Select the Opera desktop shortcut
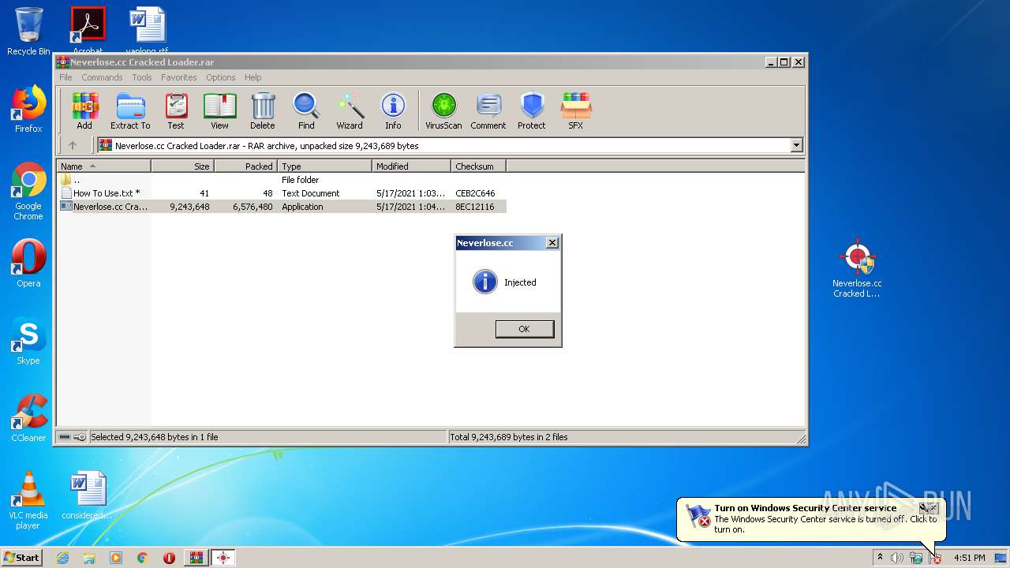The width and height of the screenshot is (1010, 568). (x=28, y=263)
